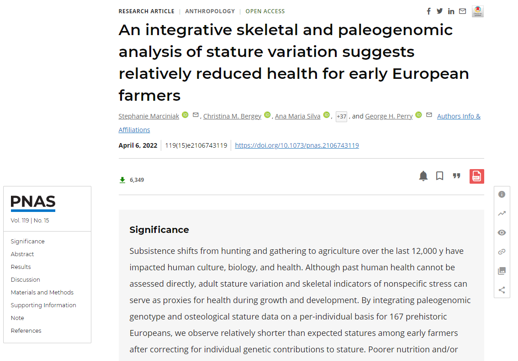The width and height of the screenshot is (518, 361).
Task: Jump to the Abstract section
Action: point(22,254)
